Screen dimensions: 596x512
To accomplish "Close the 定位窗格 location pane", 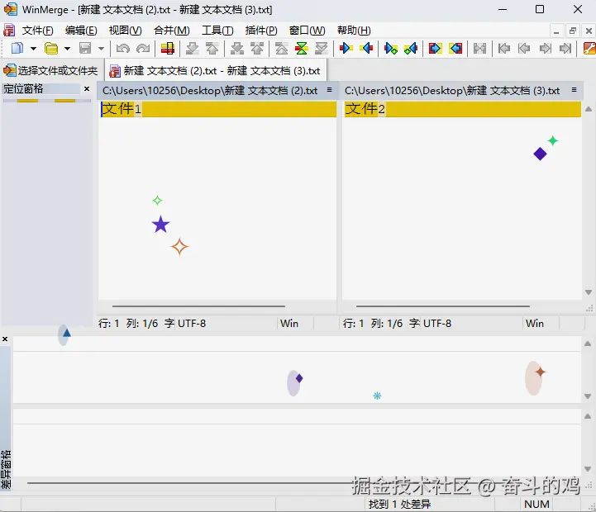I will (x=87, y=89).
